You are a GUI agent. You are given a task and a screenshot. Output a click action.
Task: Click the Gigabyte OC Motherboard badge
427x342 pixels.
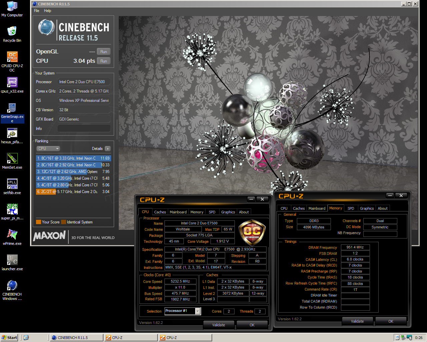pos(252,232)
